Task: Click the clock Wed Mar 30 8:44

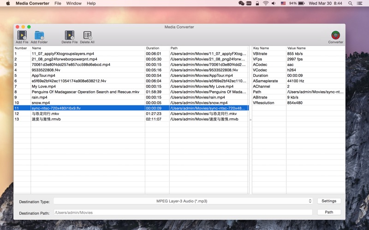Action: tap(326, 3)
